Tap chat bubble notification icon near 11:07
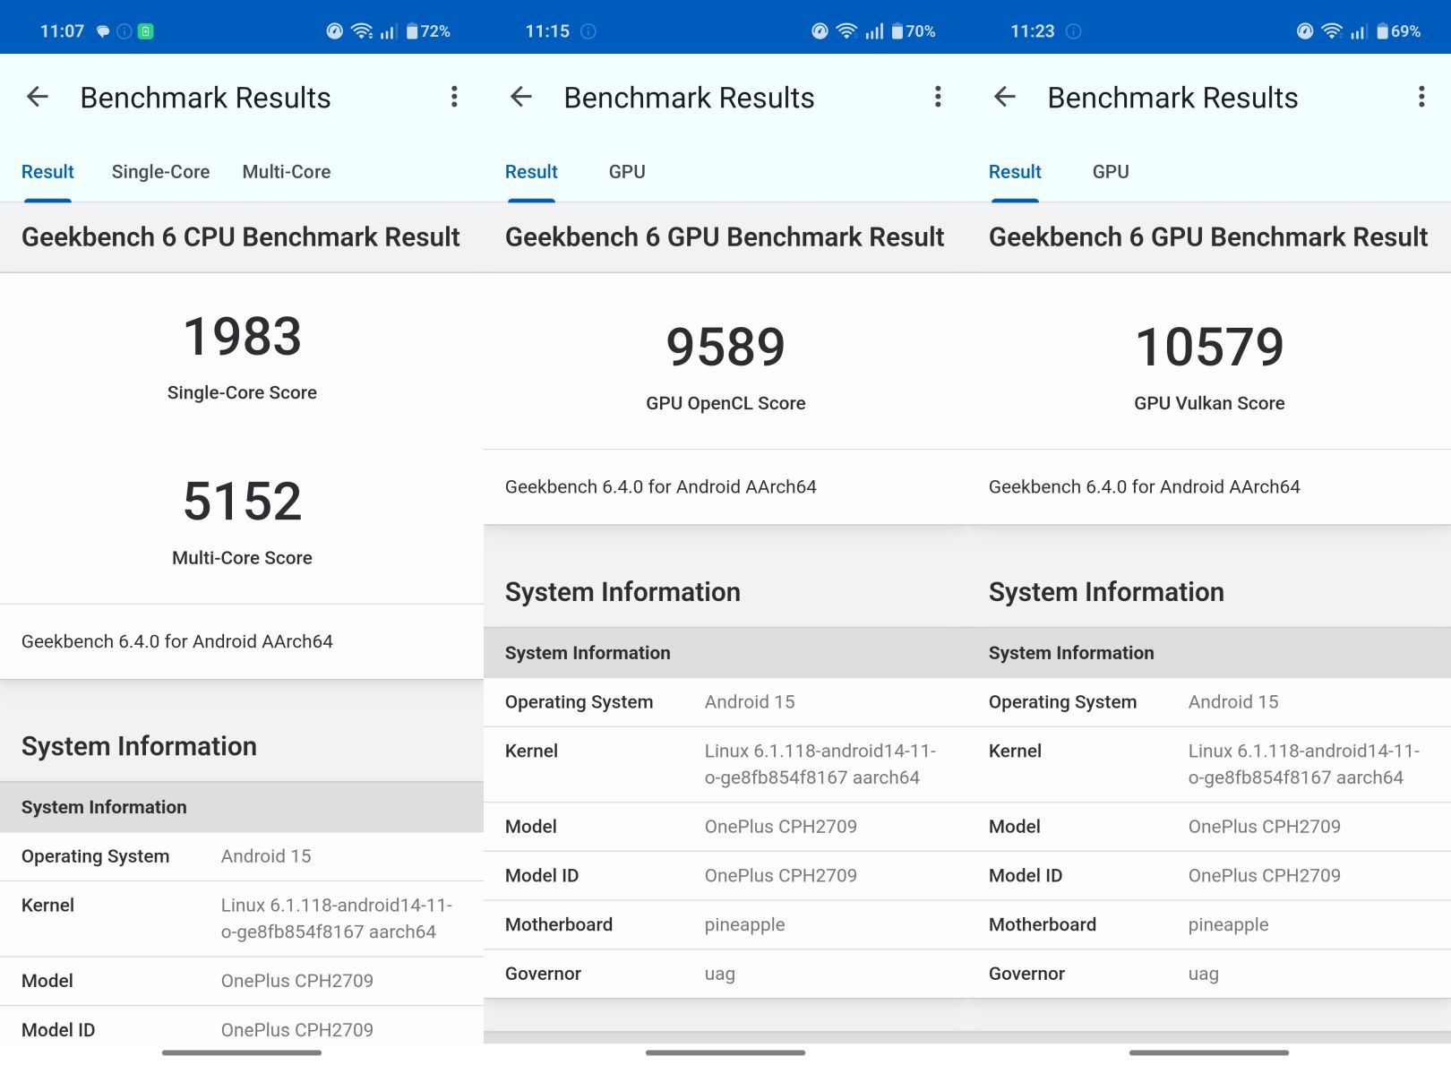 pos(103,31)
